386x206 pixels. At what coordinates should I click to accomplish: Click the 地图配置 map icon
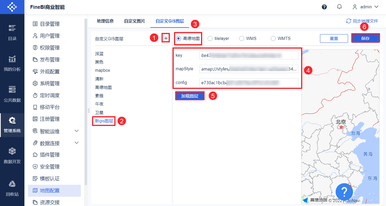click(35, 190)
